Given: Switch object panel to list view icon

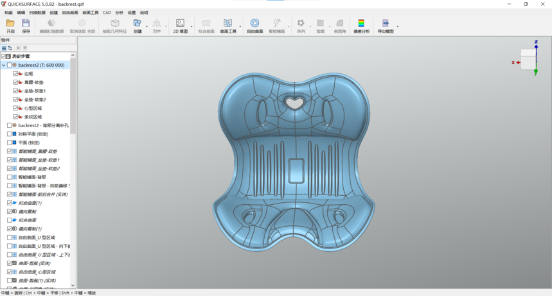Looking at the screenshot, I should coord(4,48).
